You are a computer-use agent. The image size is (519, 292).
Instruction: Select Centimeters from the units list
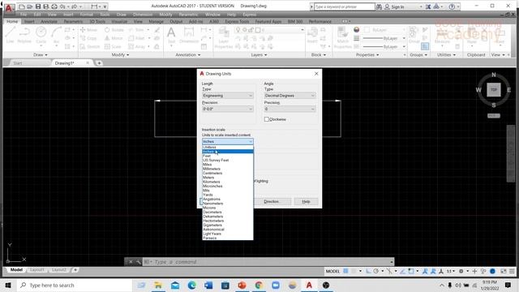pos(228,173)
